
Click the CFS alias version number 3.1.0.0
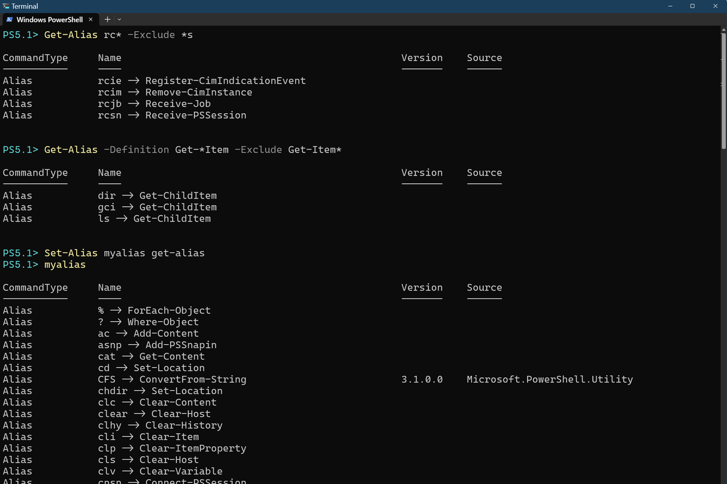[422, 379]
